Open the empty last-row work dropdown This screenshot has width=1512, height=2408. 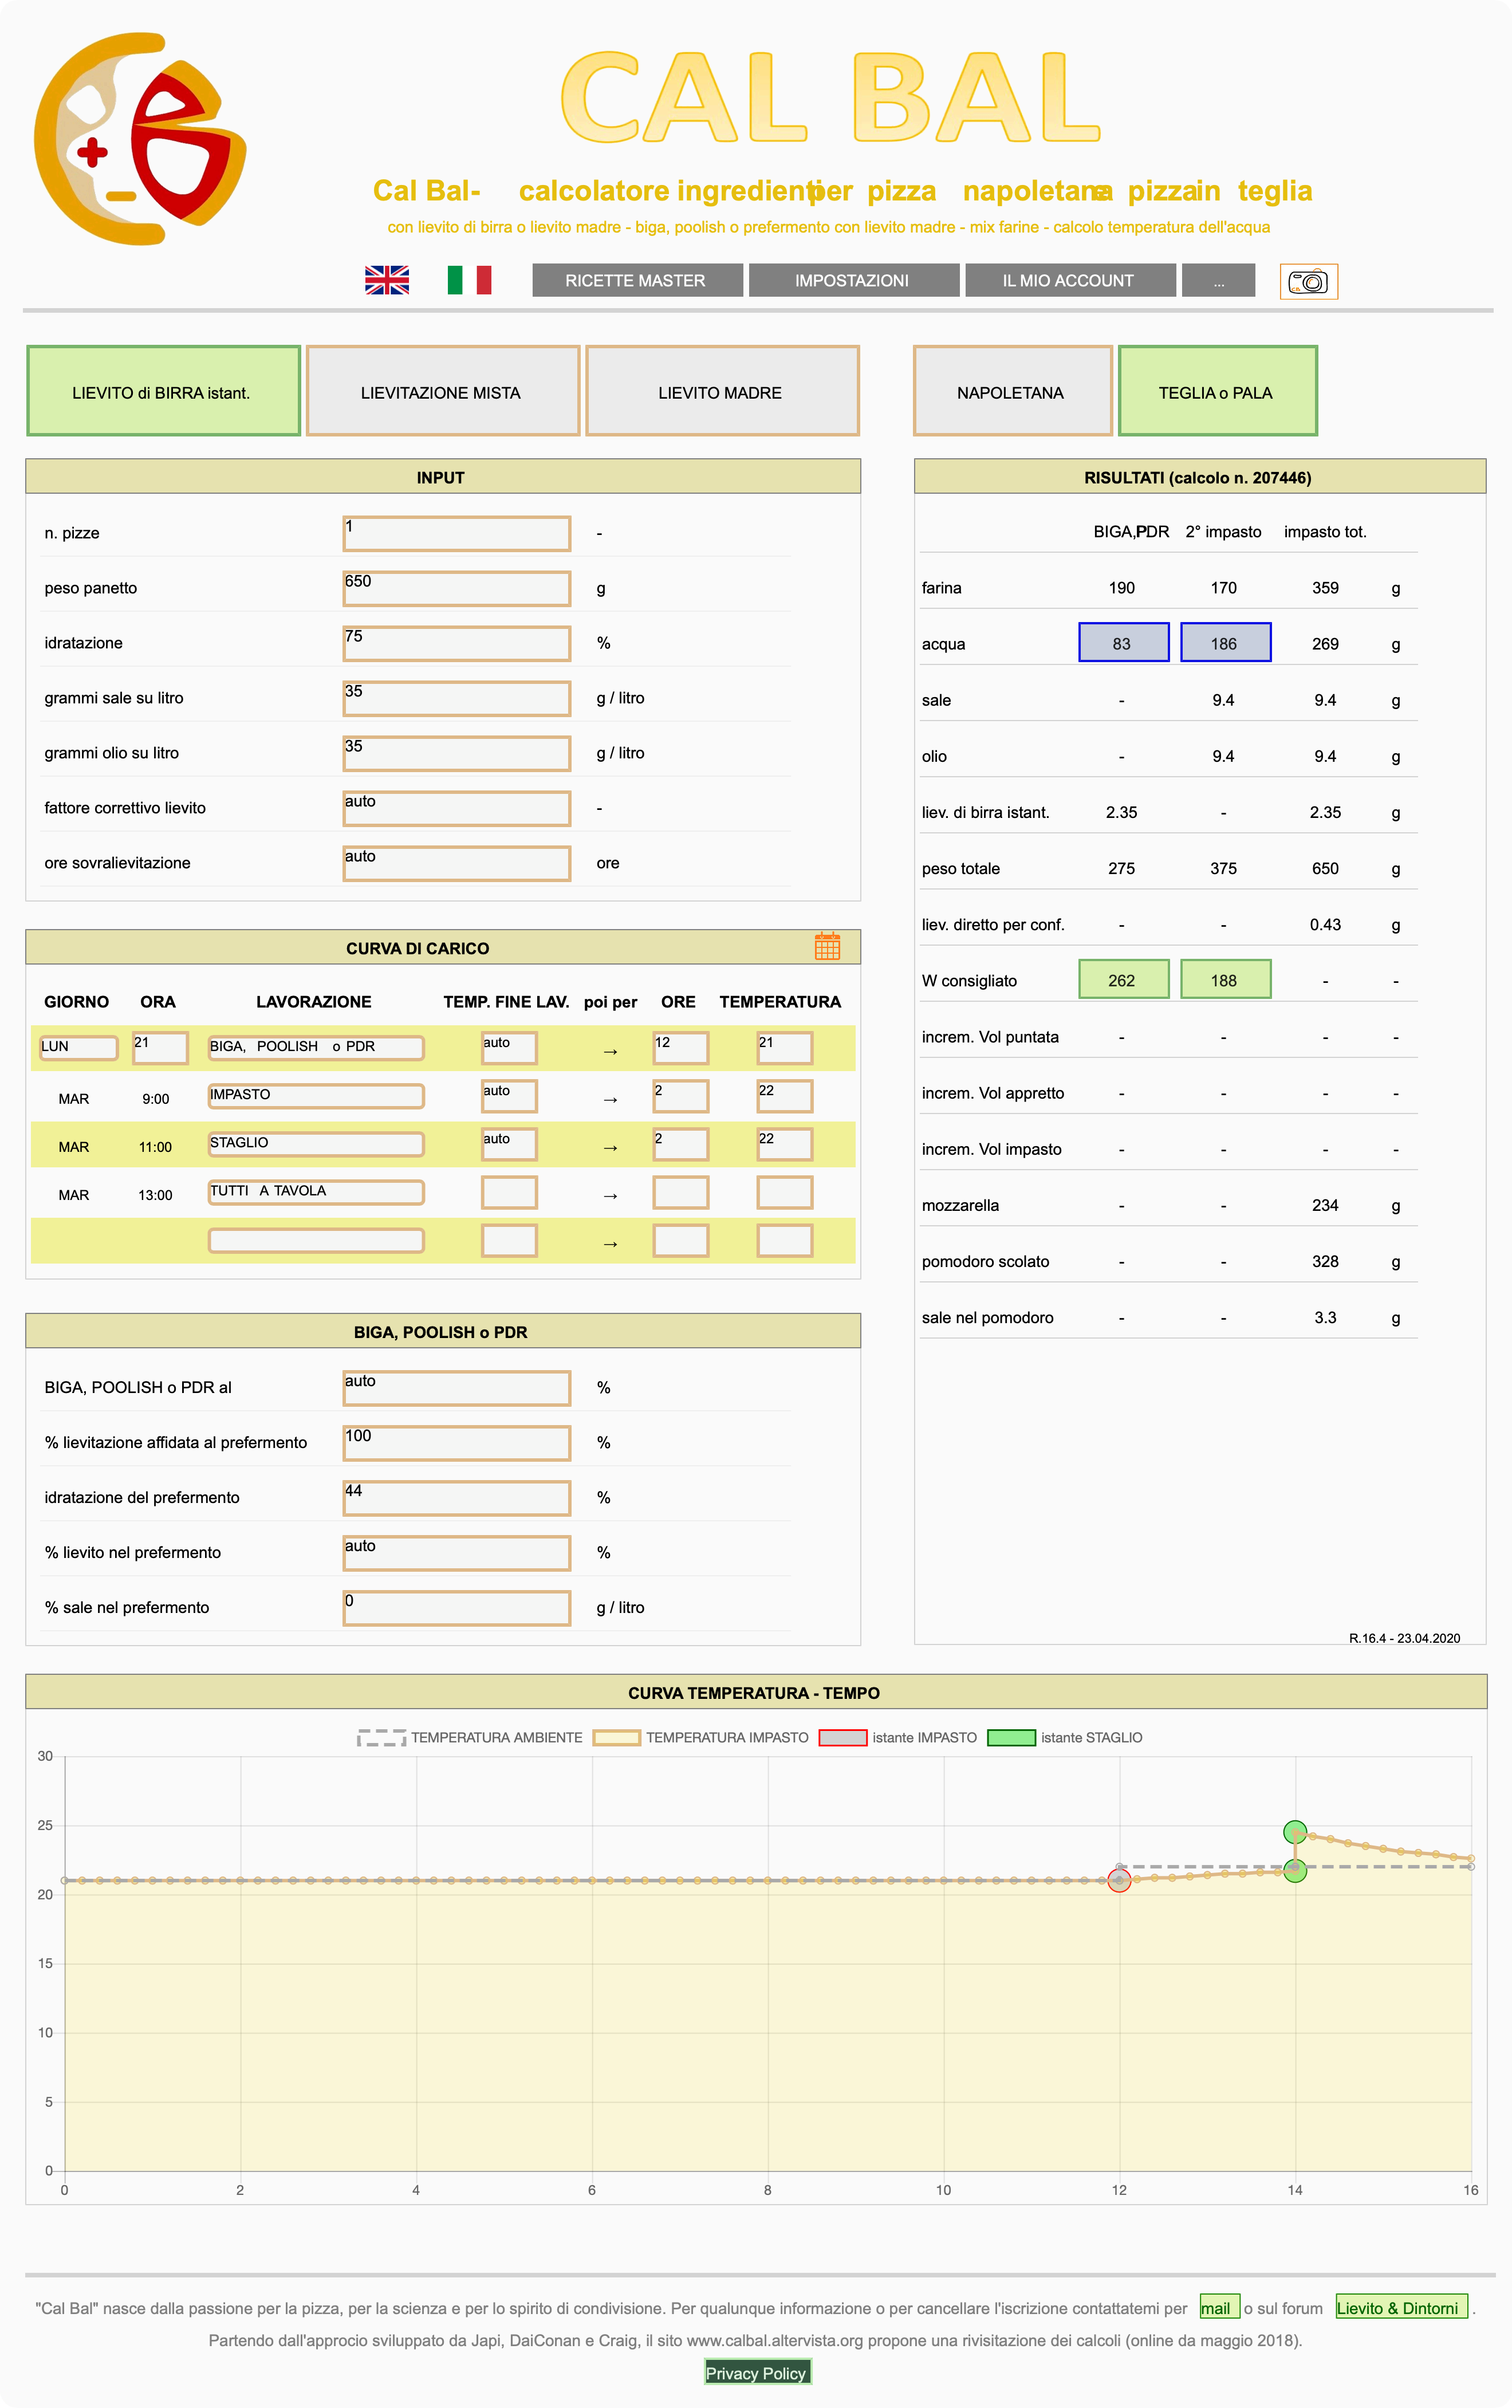click(316, 1240)
